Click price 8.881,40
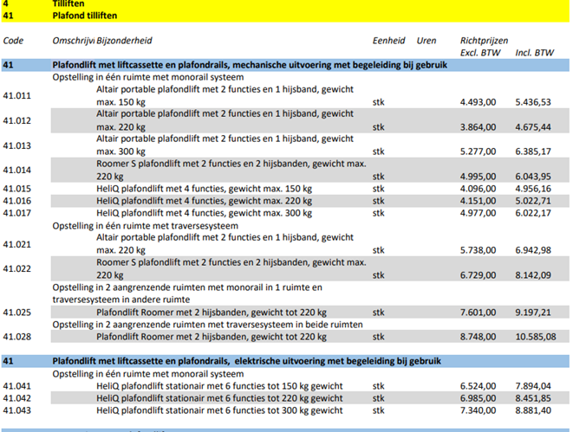Image resolution: width=573 pixels, height=432 pixels. coord(533,410)
